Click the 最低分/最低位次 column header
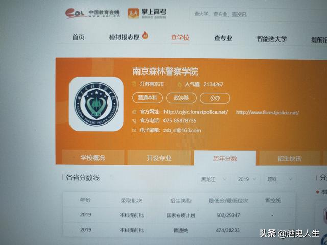The width and height of the screenshot is (327, 245). click(x=228, y=201)
